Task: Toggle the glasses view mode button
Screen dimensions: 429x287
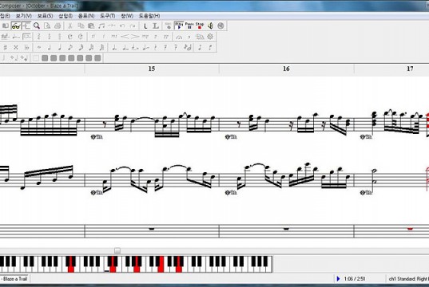Action: coord(16,26)
